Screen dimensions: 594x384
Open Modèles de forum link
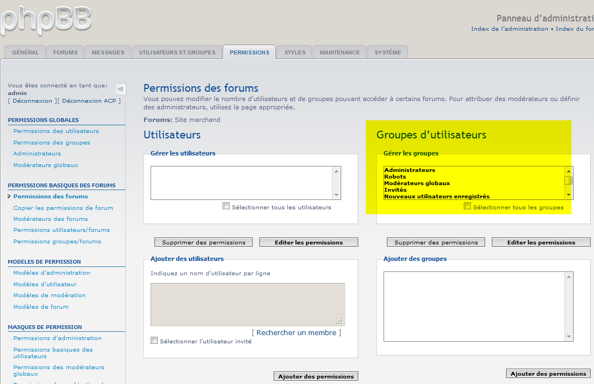click(41, 307)
